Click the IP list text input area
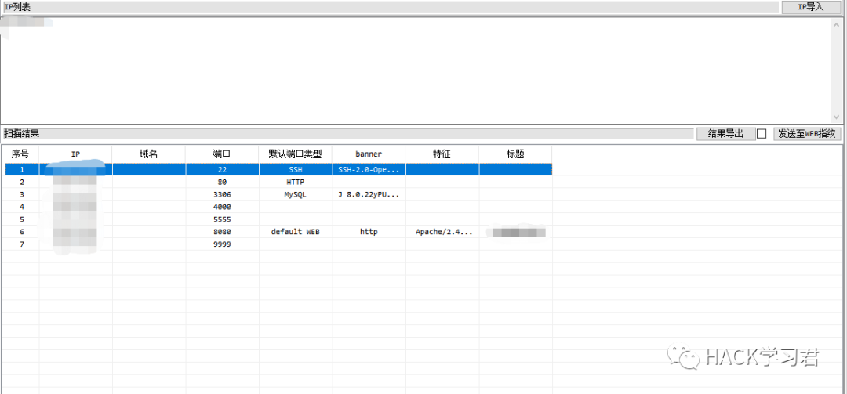The image size is (847, 394). point(415,70)
